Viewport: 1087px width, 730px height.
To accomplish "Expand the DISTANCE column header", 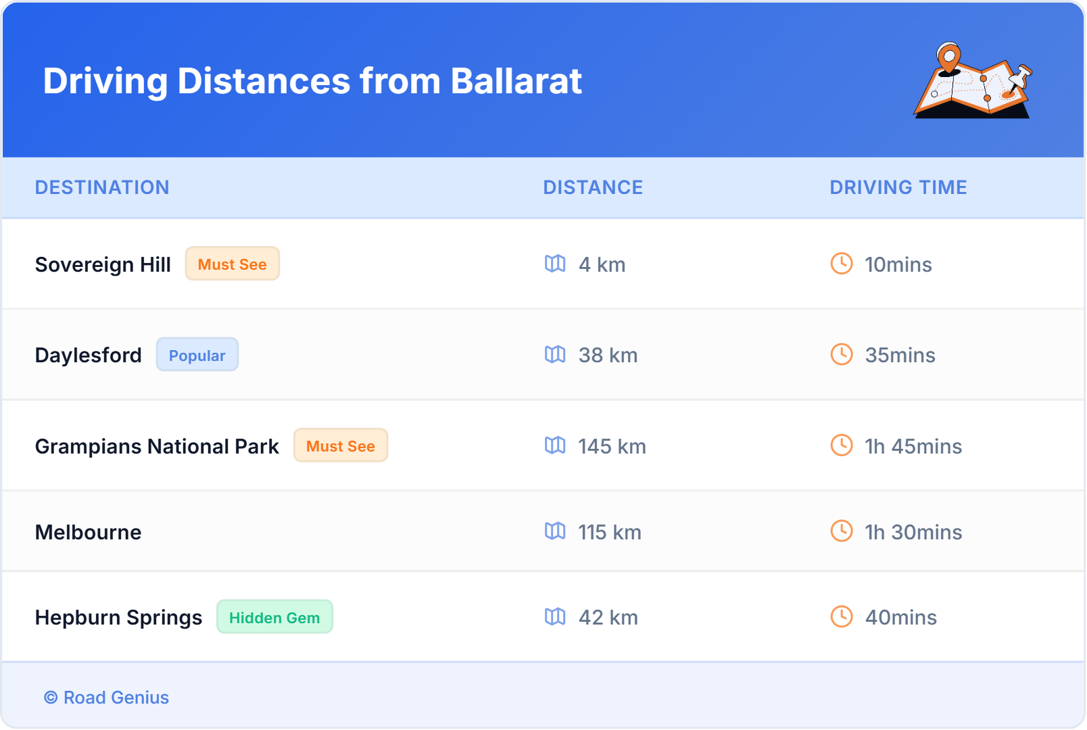I will coord(593,187).
